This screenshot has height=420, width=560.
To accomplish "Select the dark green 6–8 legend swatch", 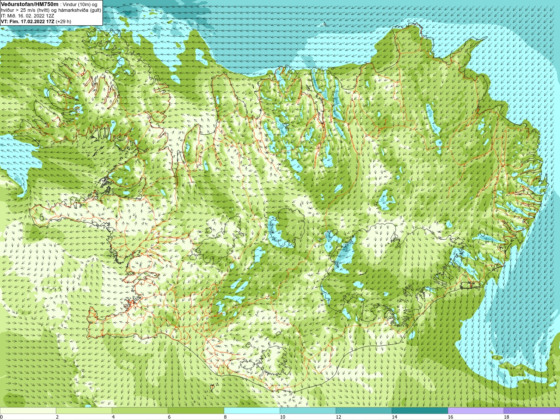I will (x=196, y=411).
